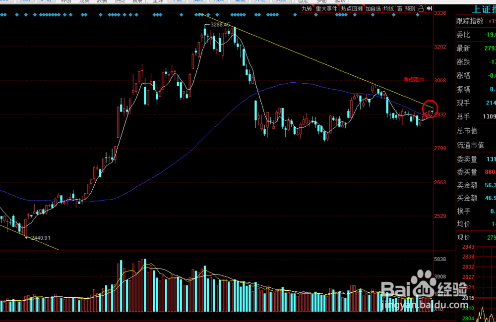The width and height of the screenshot is (496, 322).
Task: Click the 2832 value on intraday mini chart axis
Action: [x=468, y=267]
